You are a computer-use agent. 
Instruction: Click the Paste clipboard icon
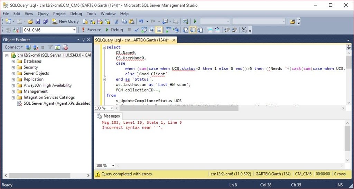click(x=131, y=21)
